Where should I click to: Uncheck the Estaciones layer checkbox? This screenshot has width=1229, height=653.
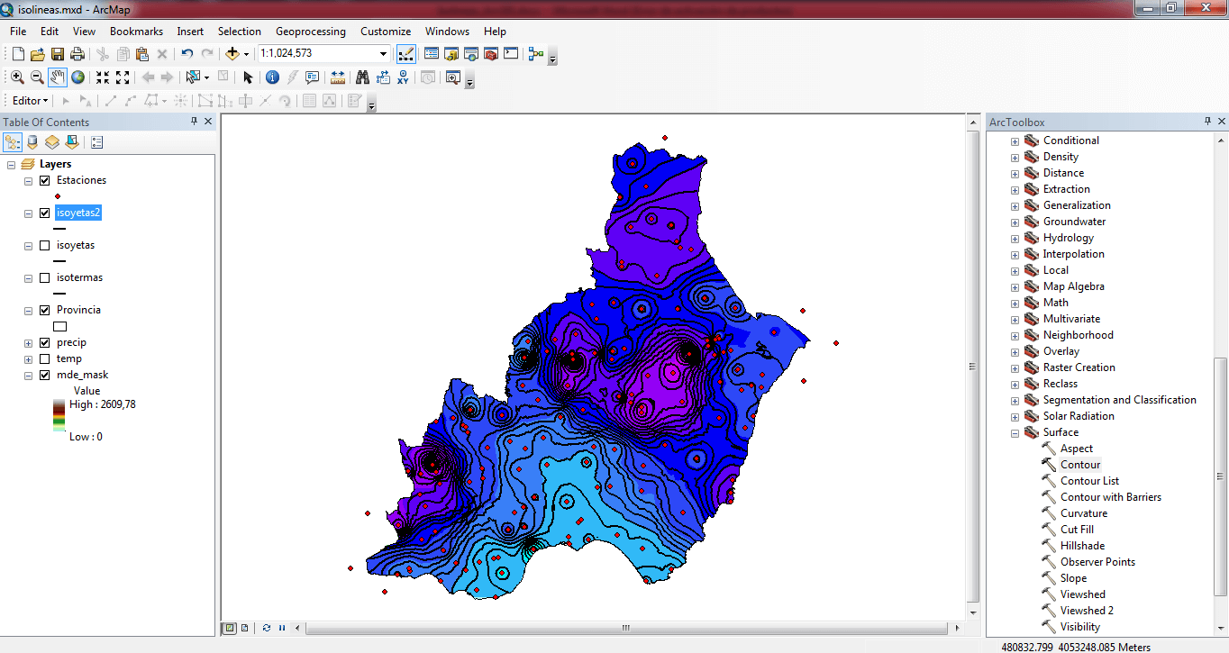[x=44, y=180]
